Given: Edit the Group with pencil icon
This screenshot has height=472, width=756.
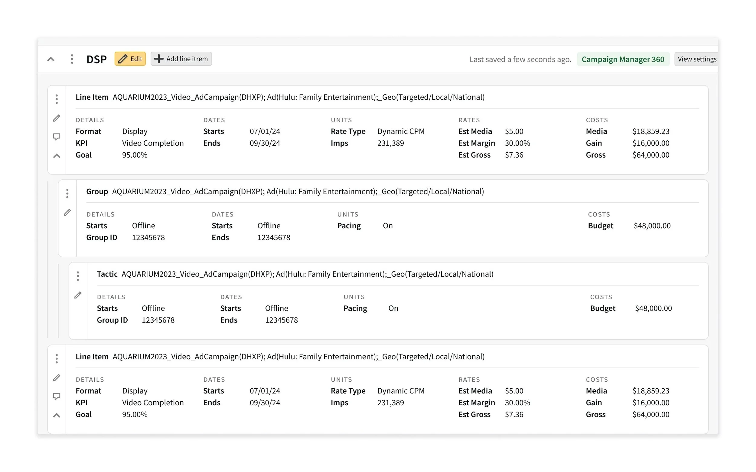Looking at the screenshot, I should coord(67,213).
